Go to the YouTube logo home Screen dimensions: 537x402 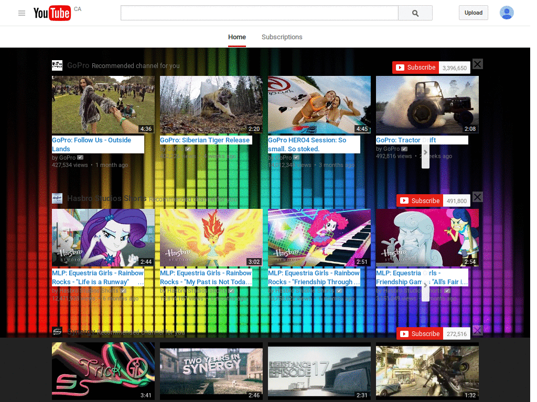coord(52,13)
